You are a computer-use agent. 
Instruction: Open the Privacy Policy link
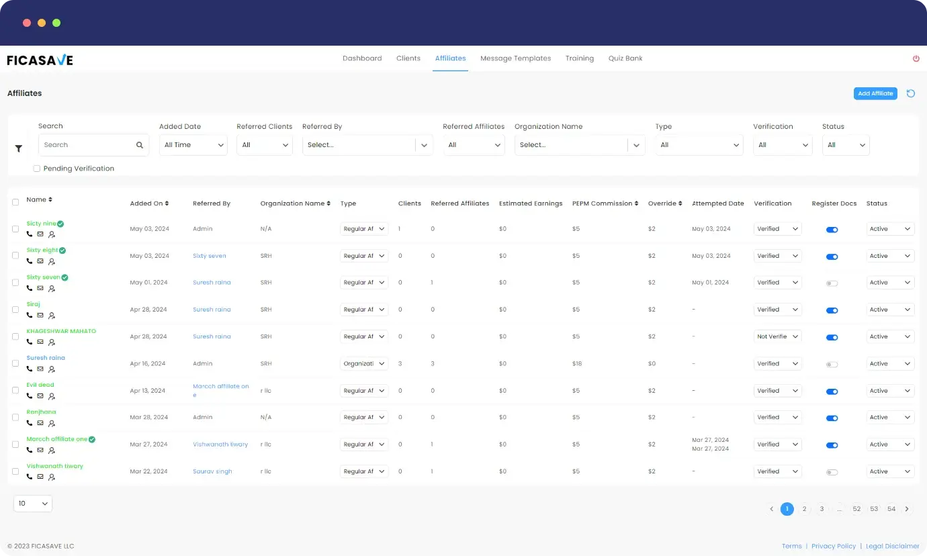click(833, 546)
